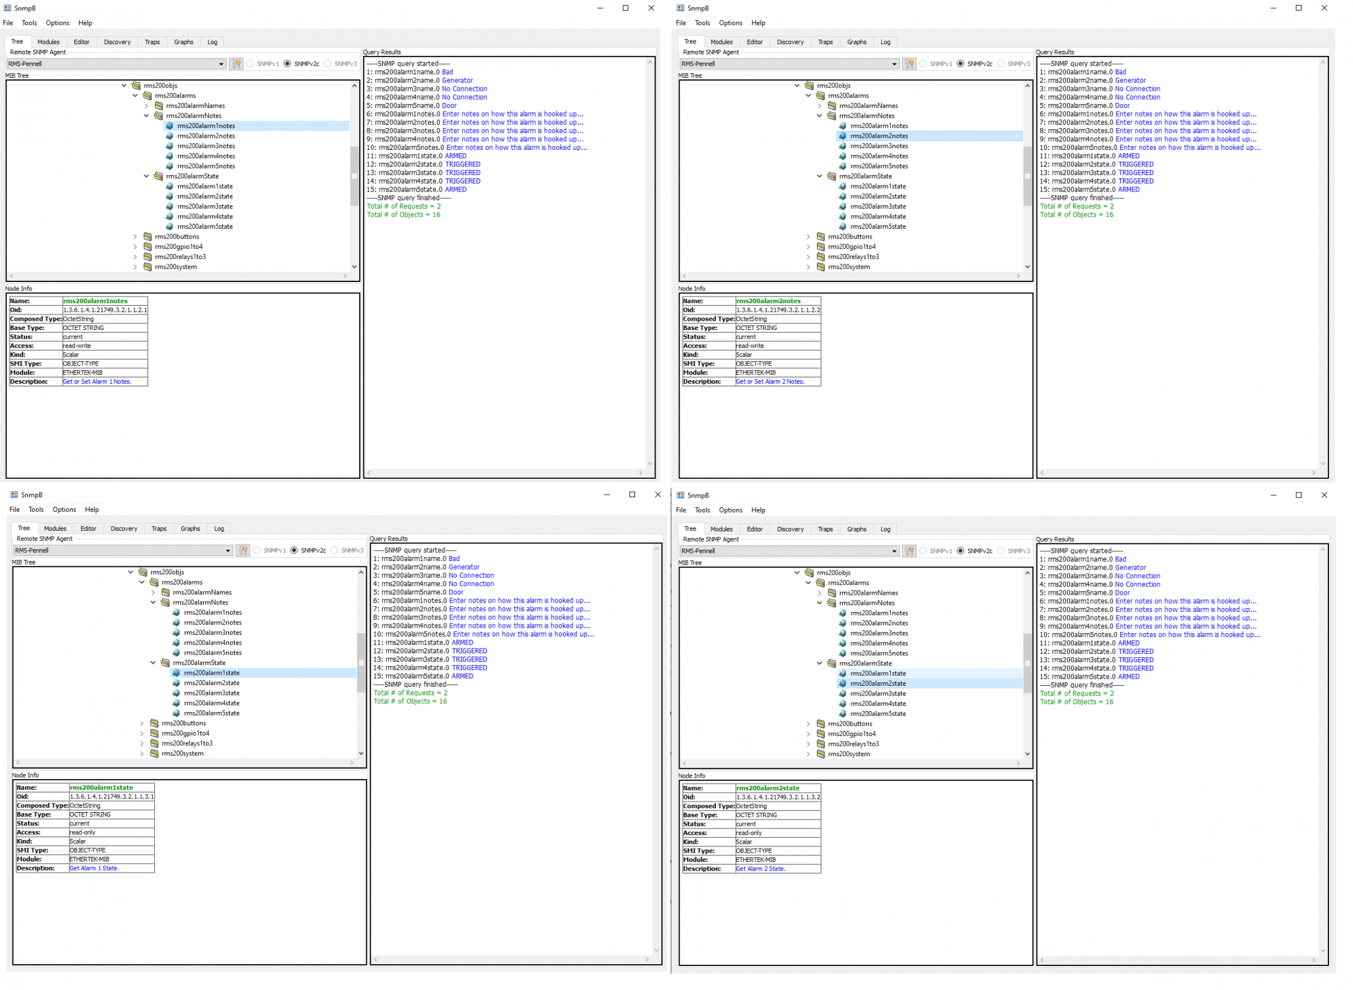Click rms200alarm5state leaf icon in bottom-left window
Screen dimensions: 1353x990
[x=176, y=714]
